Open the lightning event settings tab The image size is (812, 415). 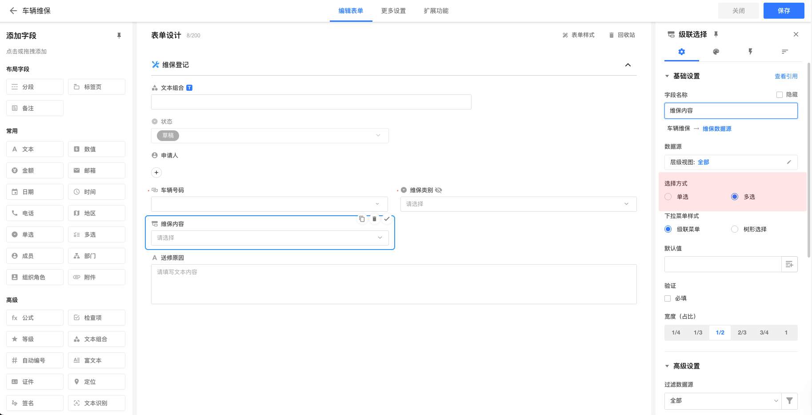pos(750,52)
